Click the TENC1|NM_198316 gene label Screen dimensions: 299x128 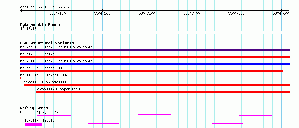point(39,120)
